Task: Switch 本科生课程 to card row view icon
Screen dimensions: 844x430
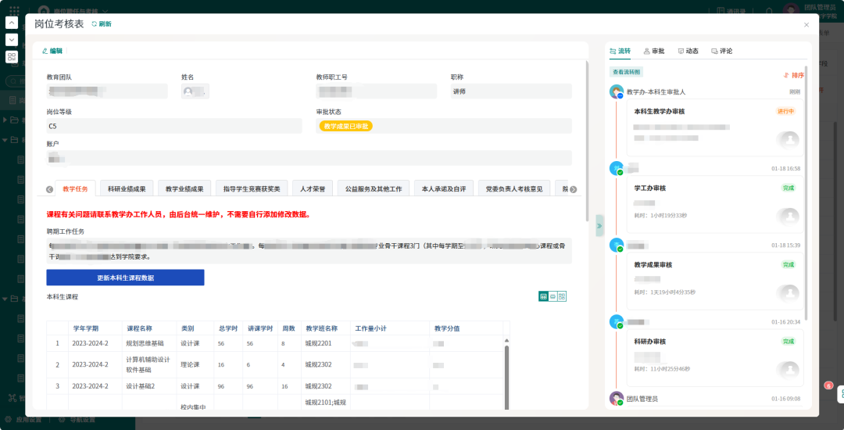Action: click(x=553, y=296)
